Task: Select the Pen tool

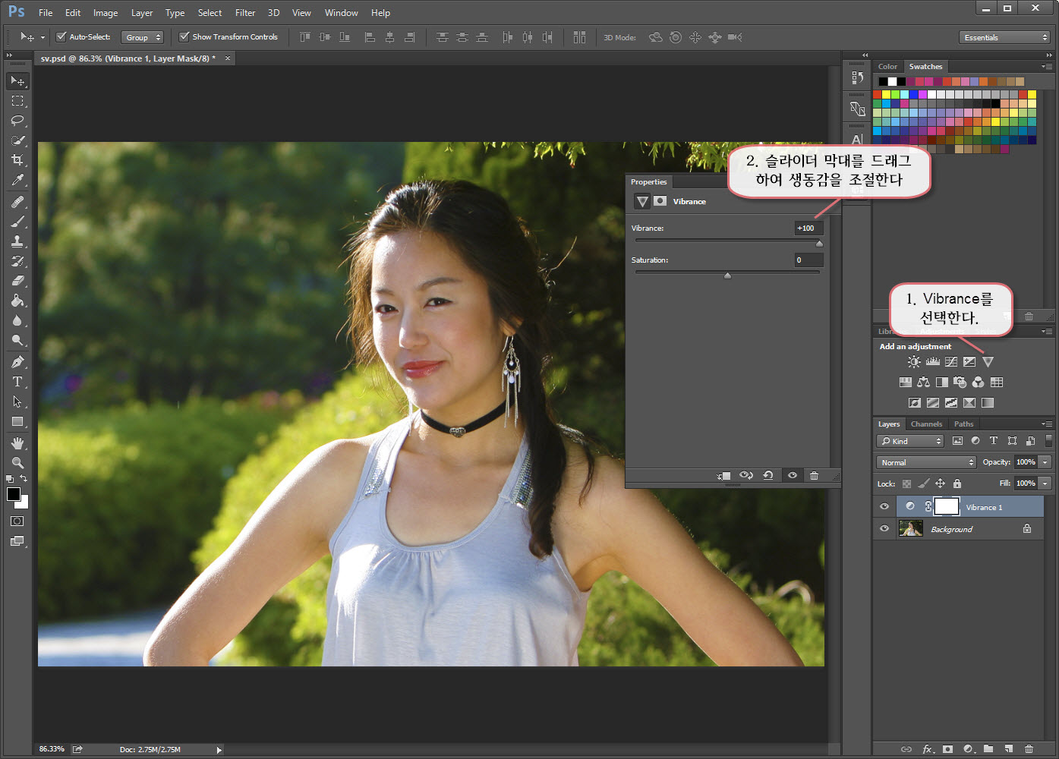Action: click(17, 362)
